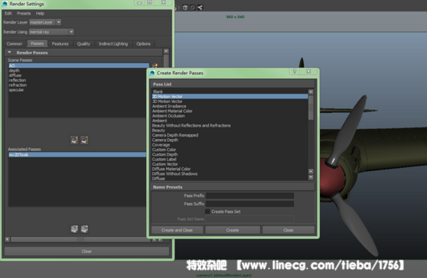The width and height of the screenshot is (427, 278).
Task: Switch to the Indirect Lighting tab
Action: pos(113,44)
